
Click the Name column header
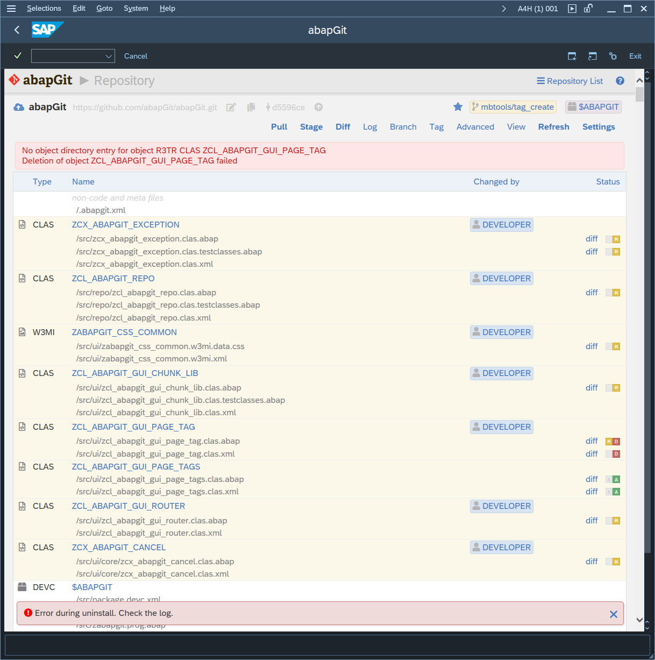pyautogui.click(x=83, y=182)
